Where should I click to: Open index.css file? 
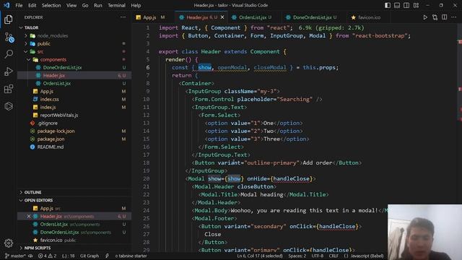tap(74, 100)
